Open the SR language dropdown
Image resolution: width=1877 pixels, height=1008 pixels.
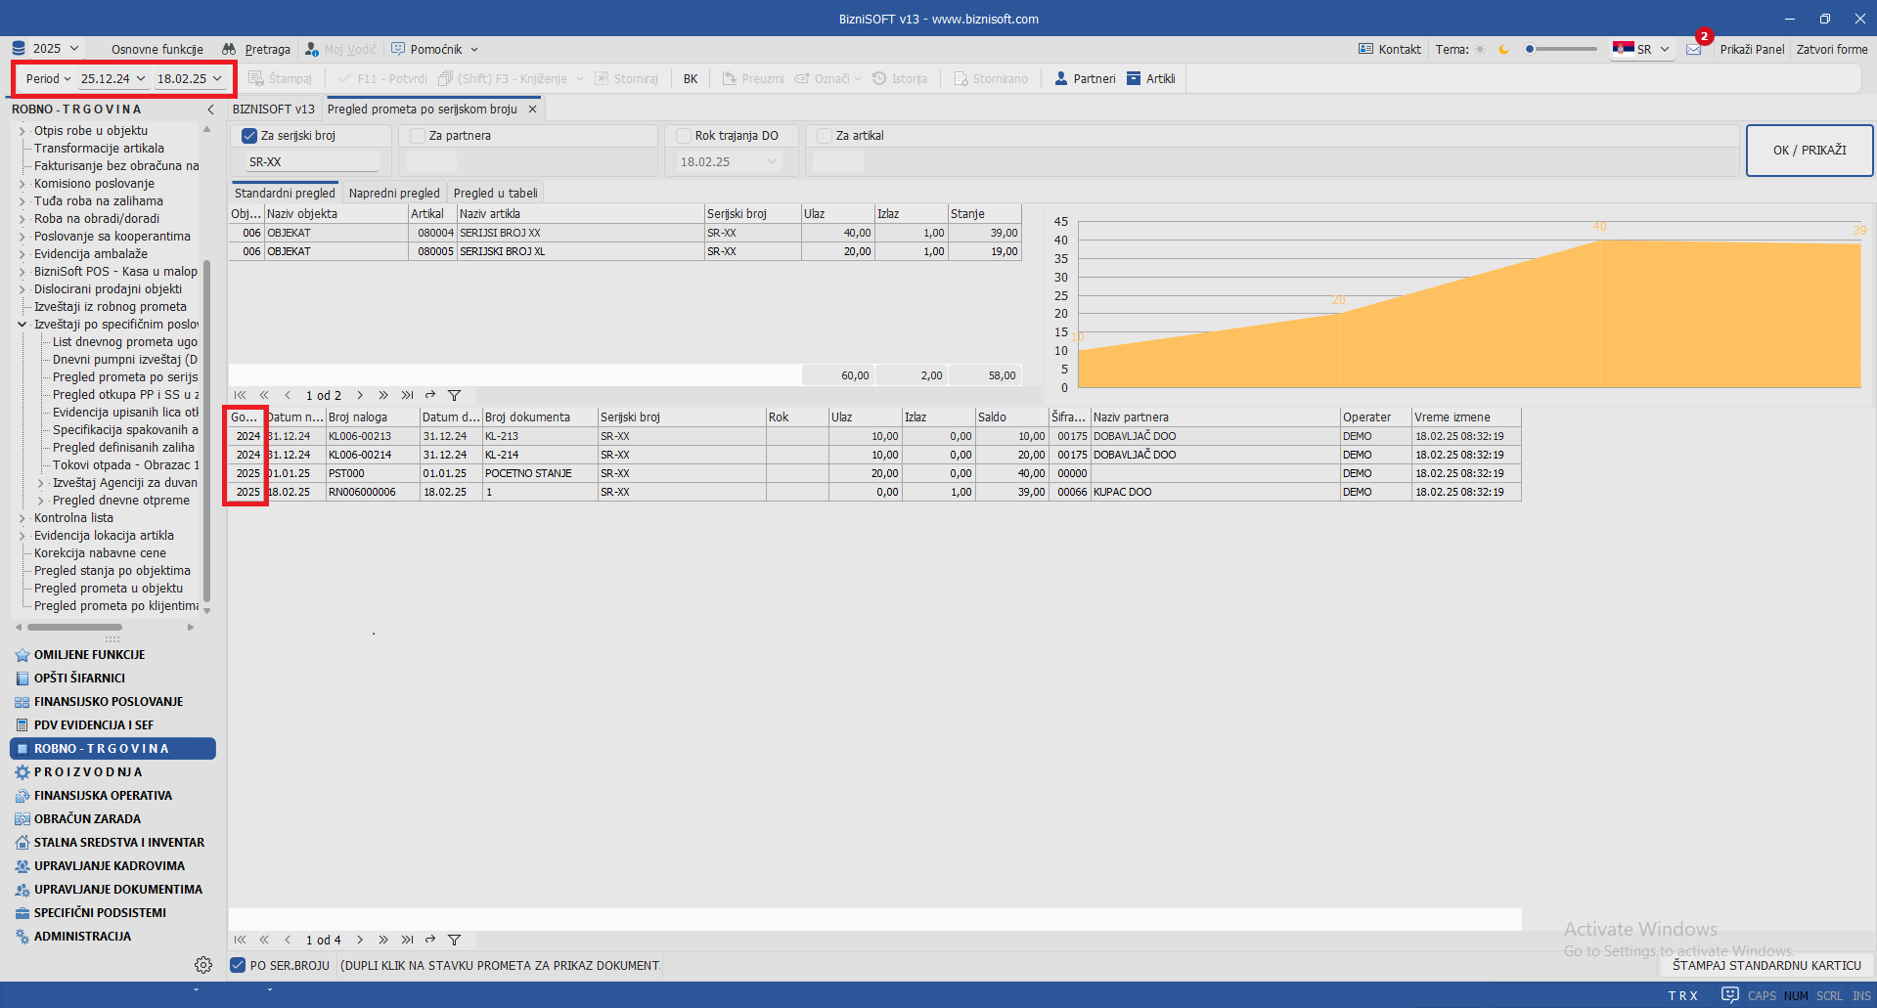point(1642,50)
